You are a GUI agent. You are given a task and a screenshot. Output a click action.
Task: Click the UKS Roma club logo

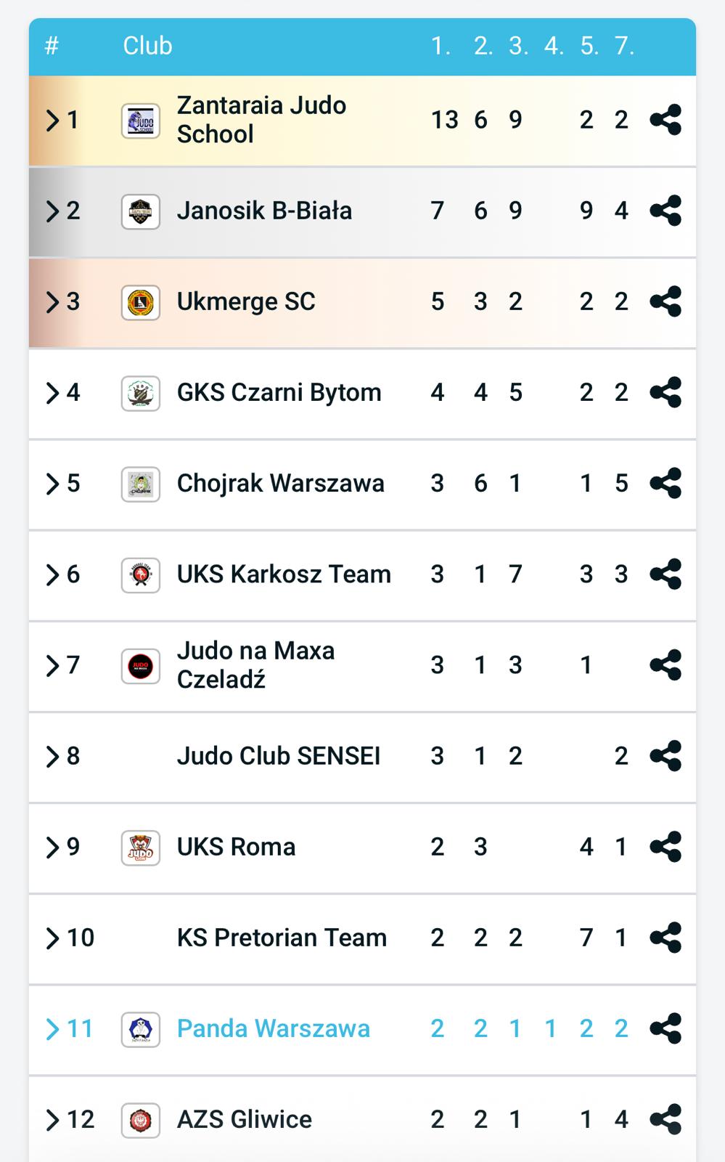click(140, 848)
